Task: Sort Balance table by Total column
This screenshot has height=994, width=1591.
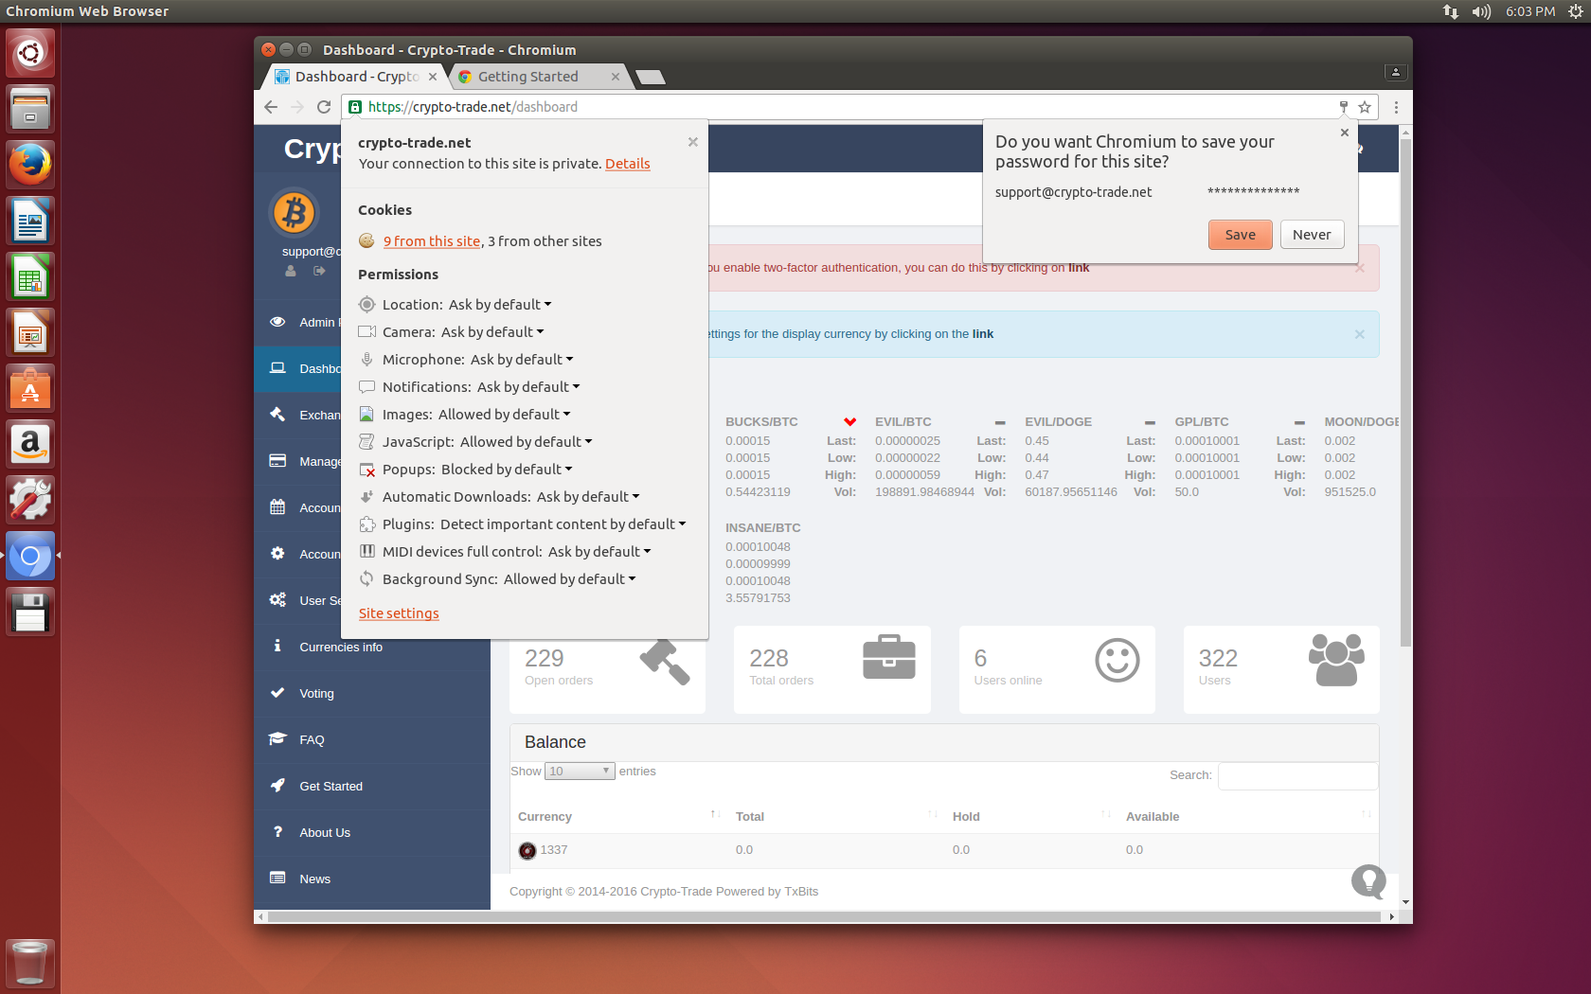Action: coord(836,817)
